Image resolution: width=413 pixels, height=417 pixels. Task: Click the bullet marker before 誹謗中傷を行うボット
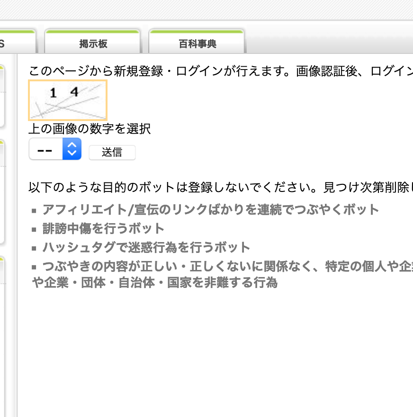34,230
